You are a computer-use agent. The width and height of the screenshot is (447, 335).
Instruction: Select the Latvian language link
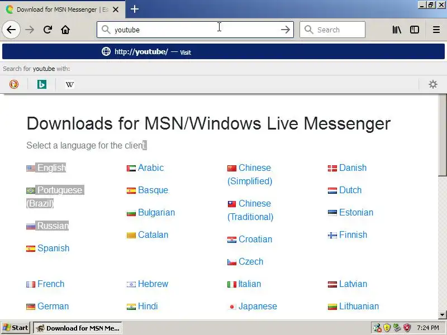(353, 284)
